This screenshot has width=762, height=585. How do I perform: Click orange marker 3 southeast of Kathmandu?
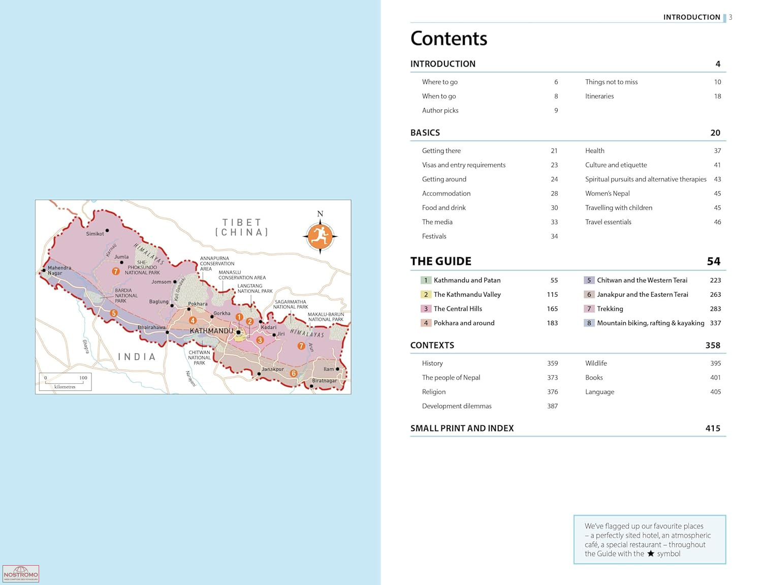pyautogui.click(x=260, y=340)
